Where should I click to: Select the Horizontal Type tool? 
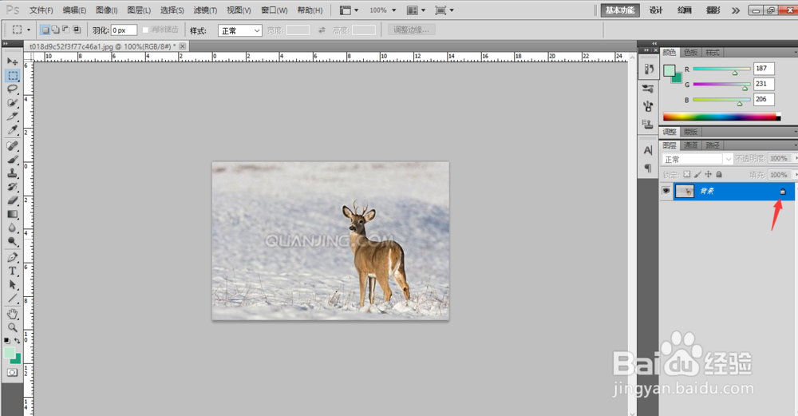coord(13,271)
